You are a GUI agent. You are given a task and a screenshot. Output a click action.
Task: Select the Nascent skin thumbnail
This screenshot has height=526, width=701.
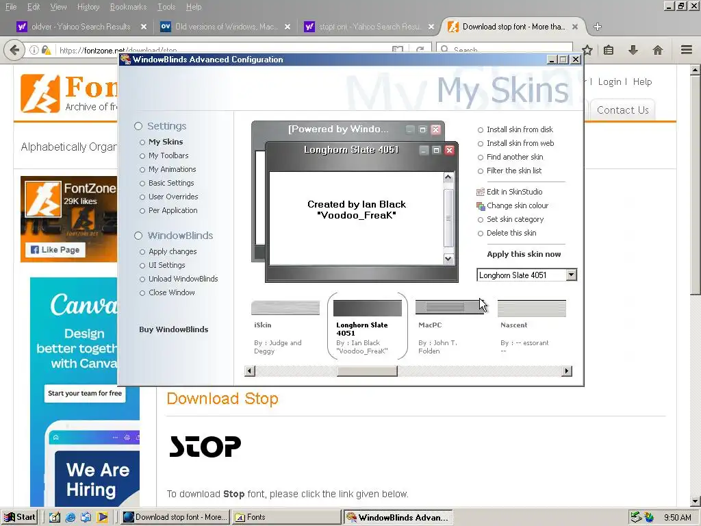(x=531, y=308)
